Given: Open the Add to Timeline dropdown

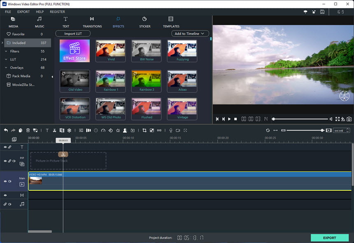Looking at the screenshot, I should (190, 33).
